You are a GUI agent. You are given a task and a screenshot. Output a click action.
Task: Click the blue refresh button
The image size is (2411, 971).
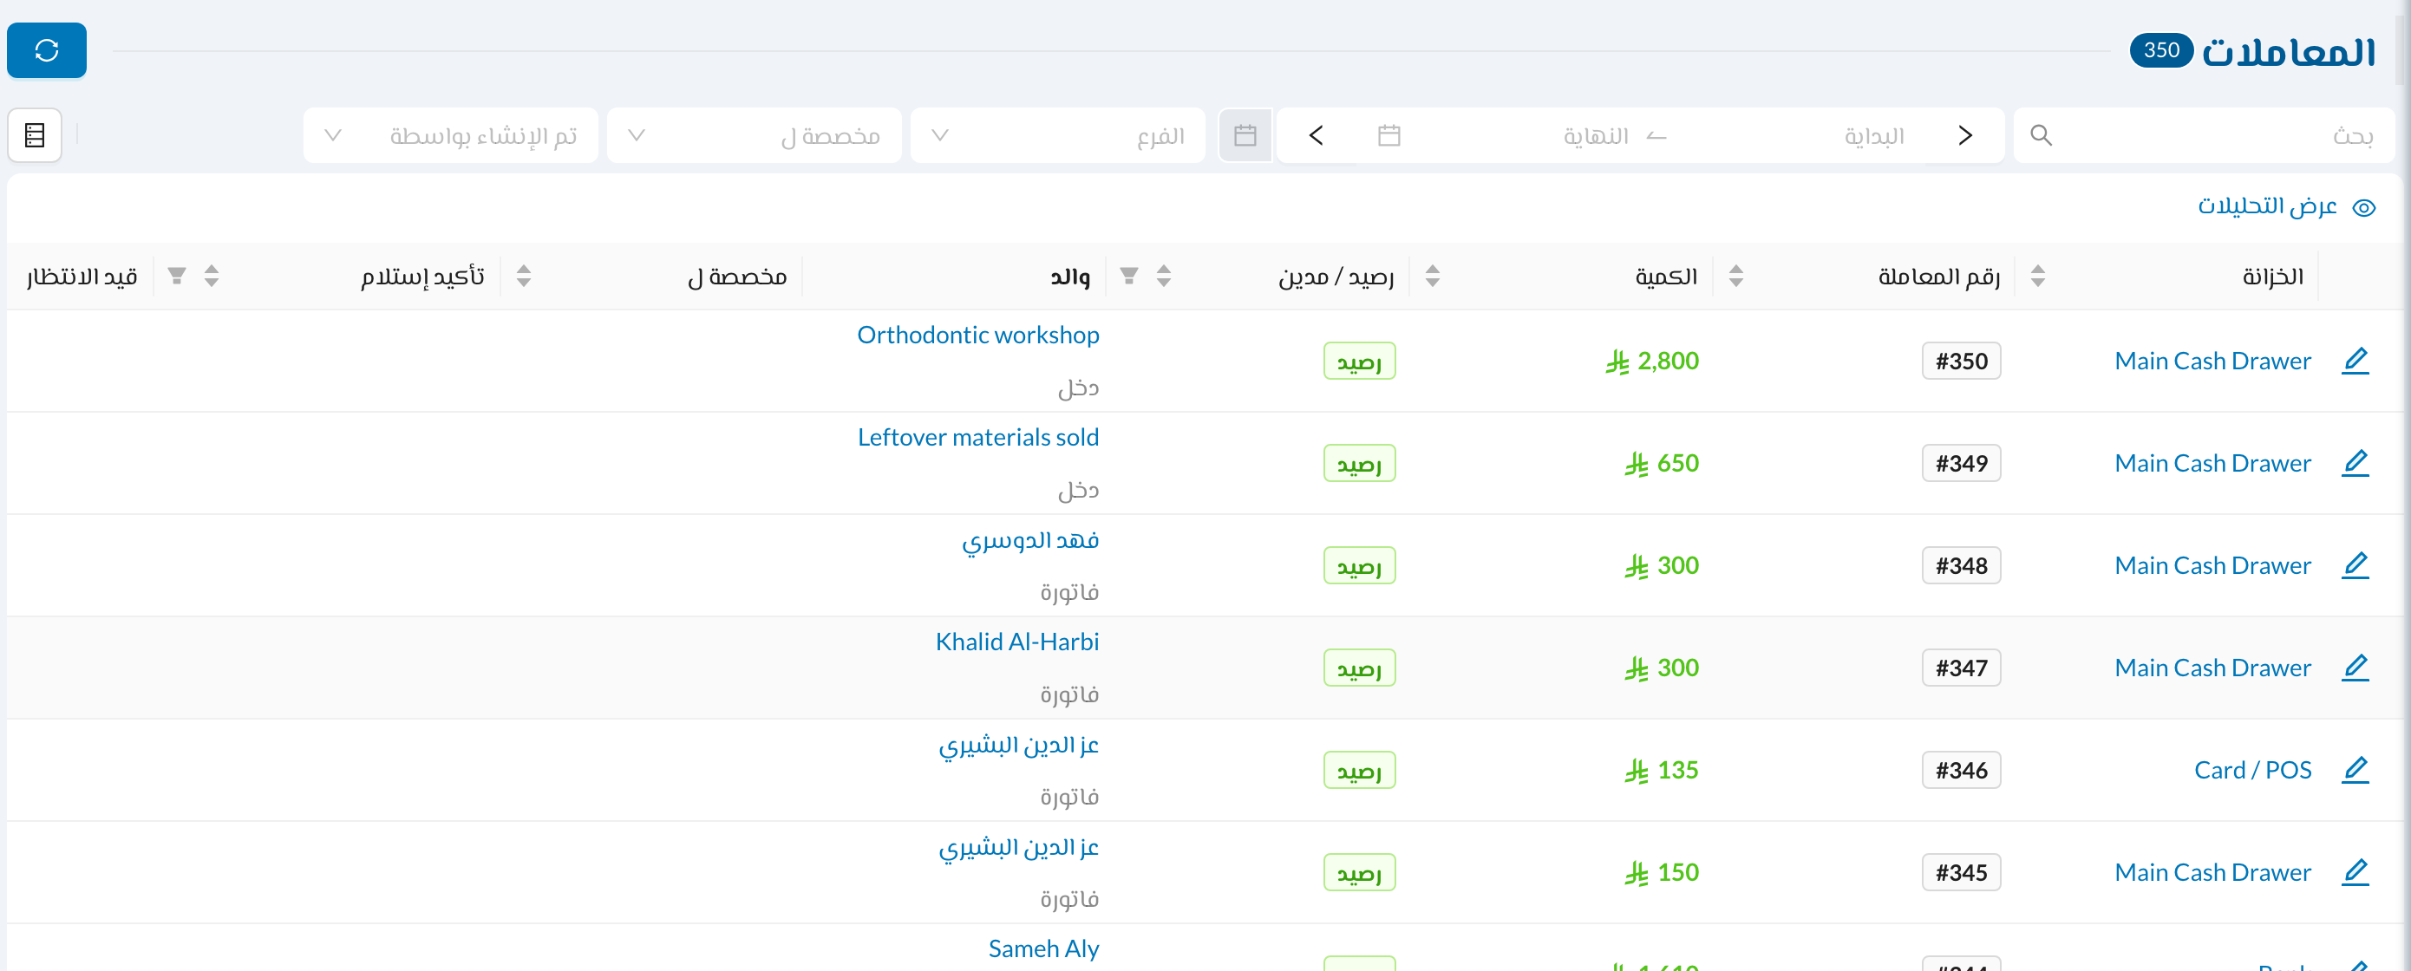pyautogui.click(x=47, y=49)
